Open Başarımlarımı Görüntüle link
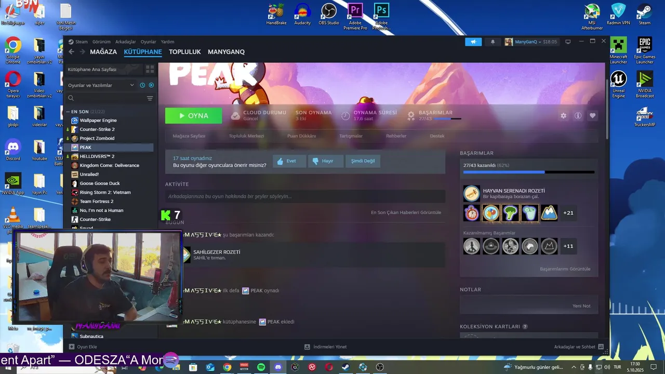This screenshot has height=374, width=665. [565, 269]
